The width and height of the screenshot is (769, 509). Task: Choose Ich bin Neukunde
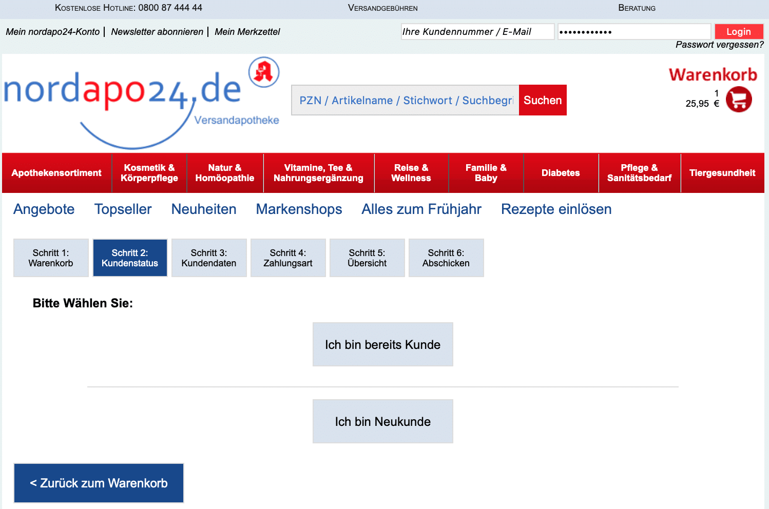(x=383, y=421)
